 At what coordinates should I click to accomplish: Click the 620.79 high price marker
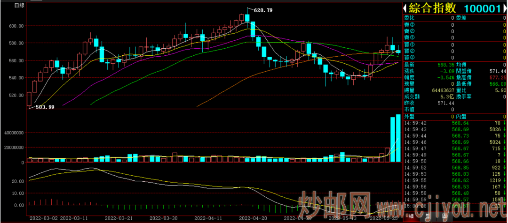click(262, 10)
